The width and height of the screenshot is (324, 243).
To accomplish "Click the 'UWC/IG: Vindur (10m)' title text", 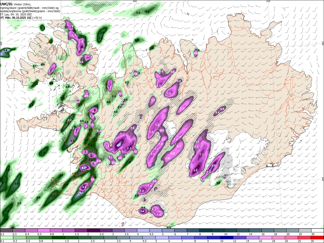I will (x=15, y=4).
